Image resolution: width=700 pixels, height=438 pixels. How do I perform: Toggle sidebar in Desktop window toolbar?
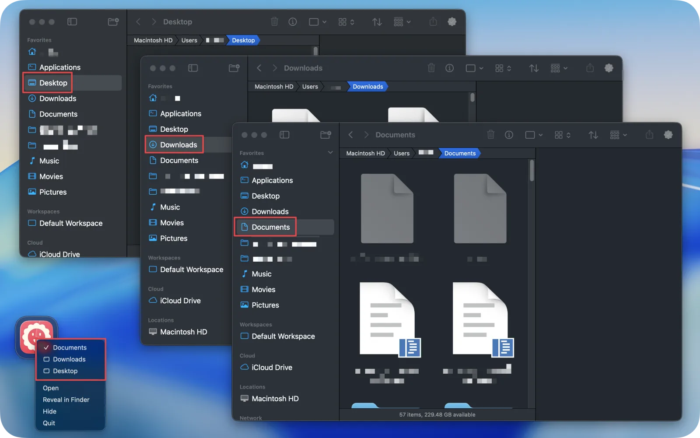coord(72,21)
